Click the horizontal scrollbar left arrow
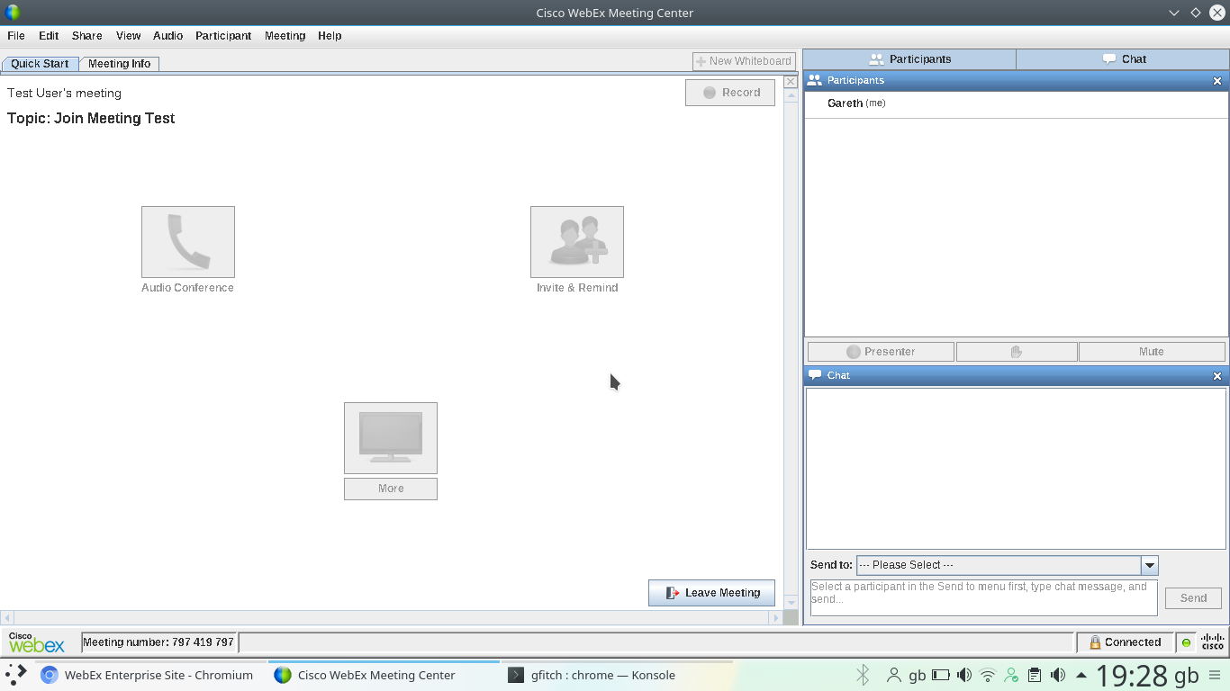 coord(6,618)
